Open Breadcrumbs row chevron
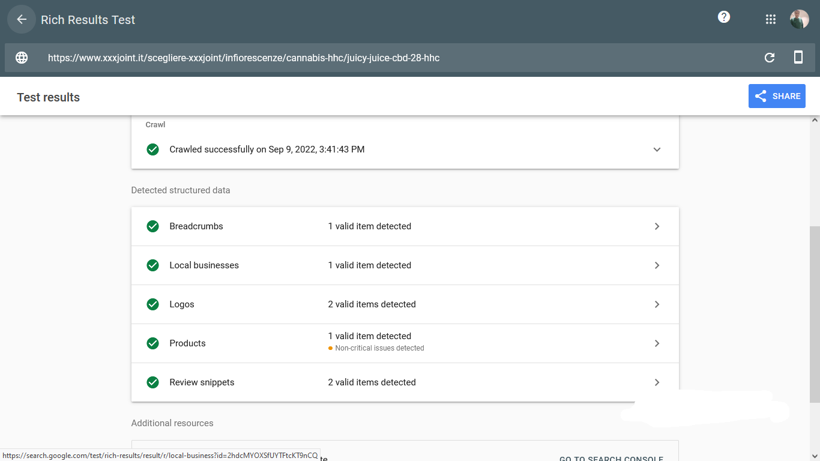 point(657,226)
